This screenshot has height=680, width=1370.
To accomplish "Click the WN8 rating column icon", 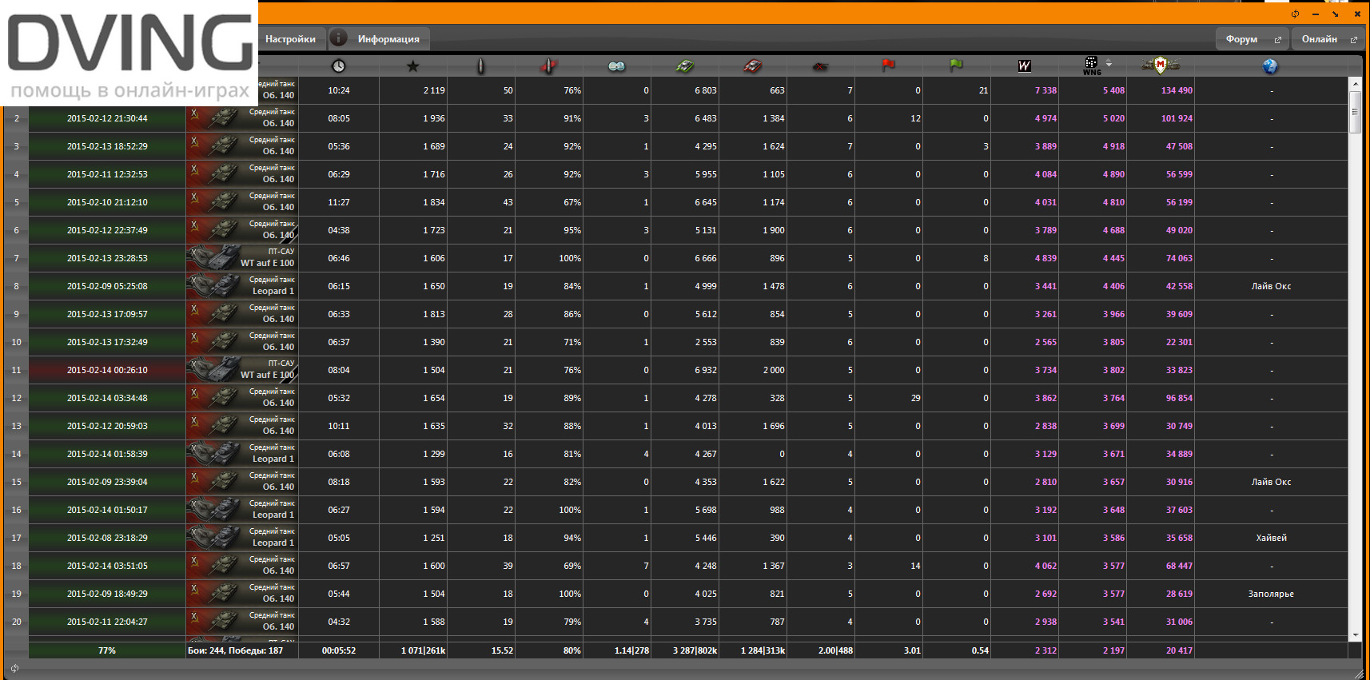I will click(x=1024, y=66).
